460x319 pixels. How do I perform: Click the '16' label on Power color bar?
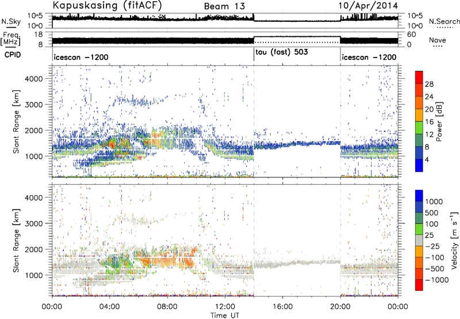429,122
